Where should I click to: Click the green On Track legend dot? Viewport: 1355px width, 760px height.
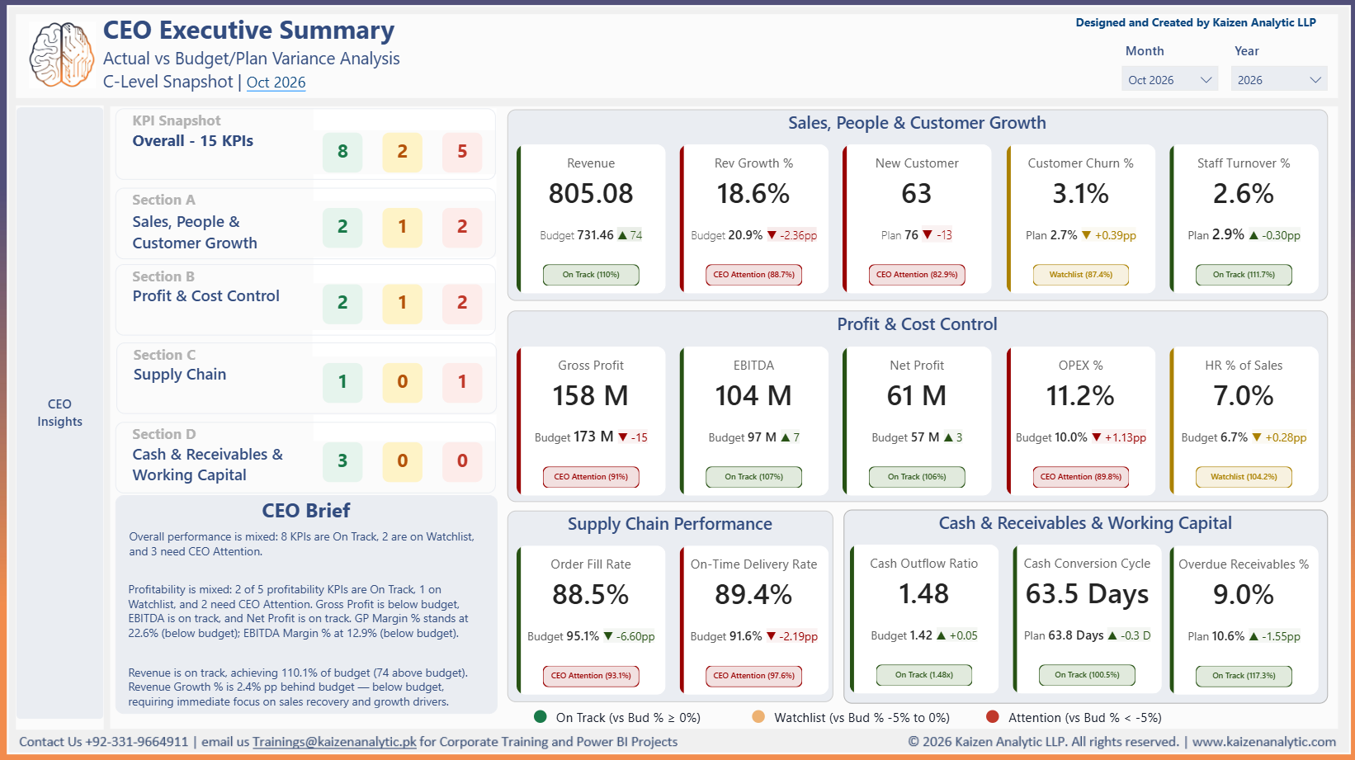tap(541, 717)
